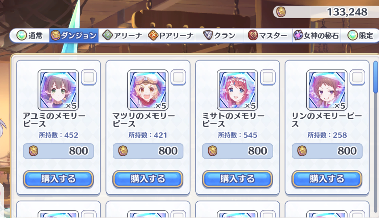Open the クラン shop tab

[x=219, y=36]
